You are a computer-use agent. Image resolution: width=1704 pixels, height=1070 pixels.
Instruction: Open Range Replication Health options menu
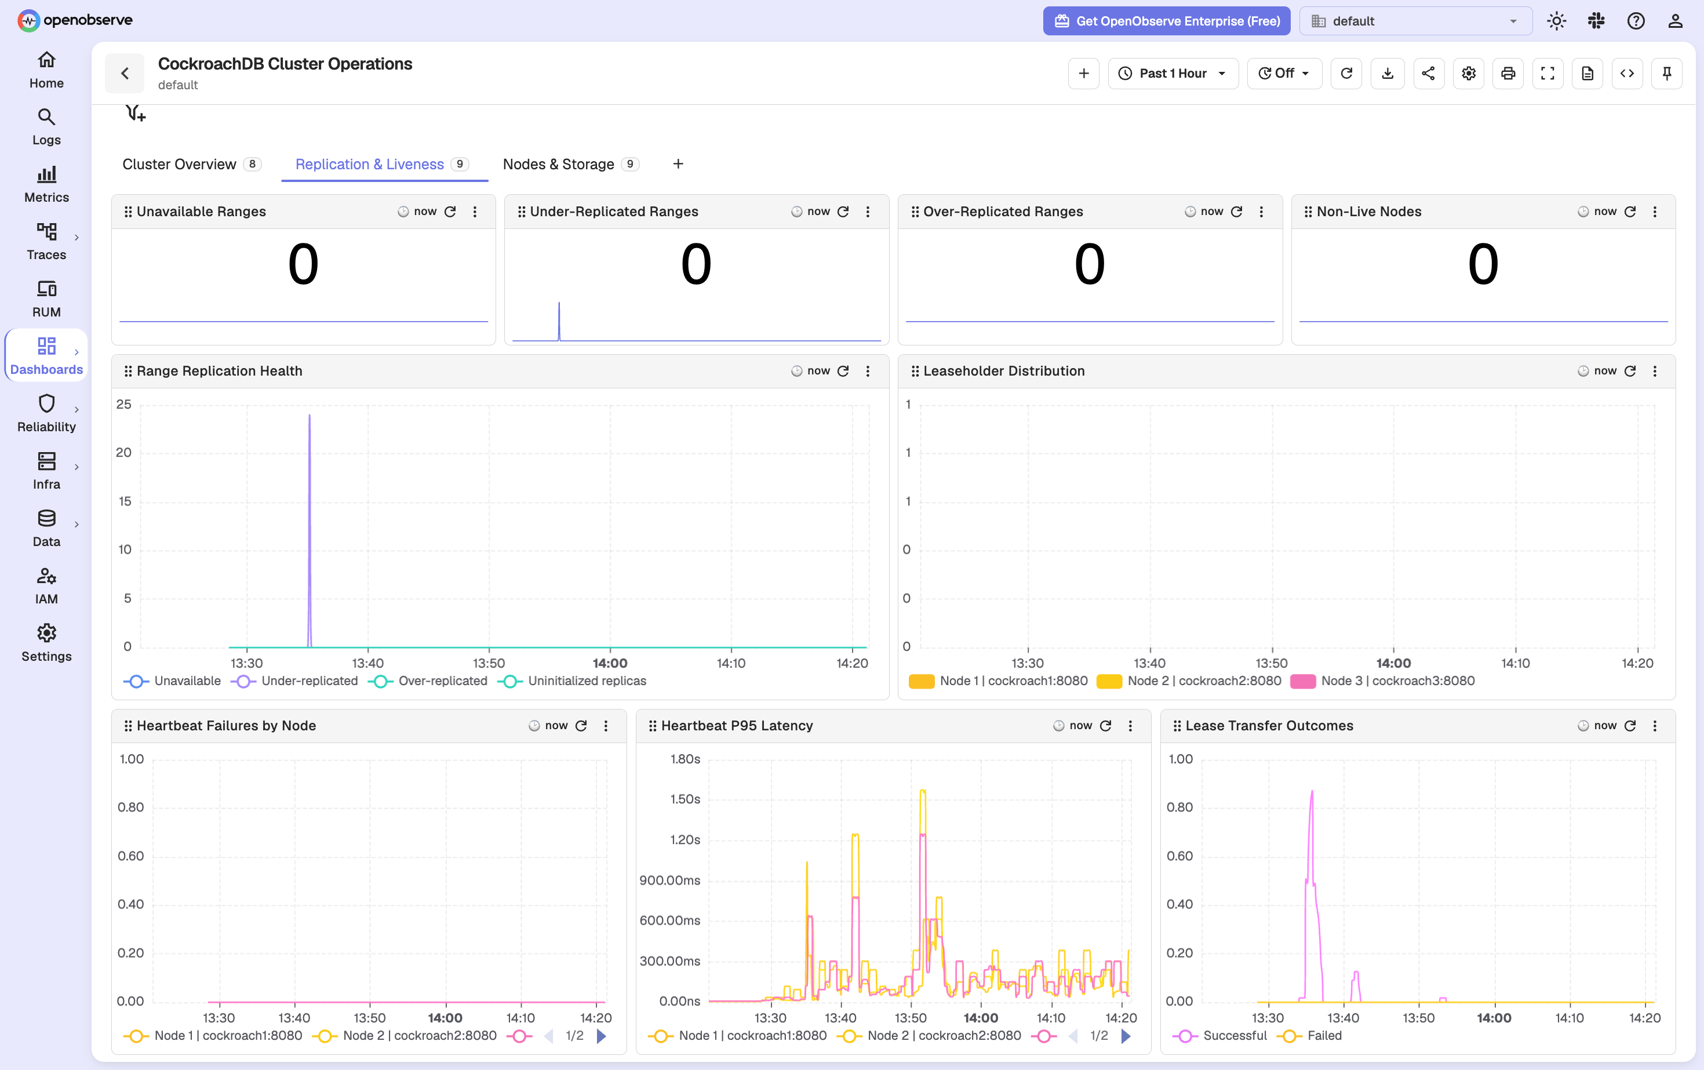point(868,371)
